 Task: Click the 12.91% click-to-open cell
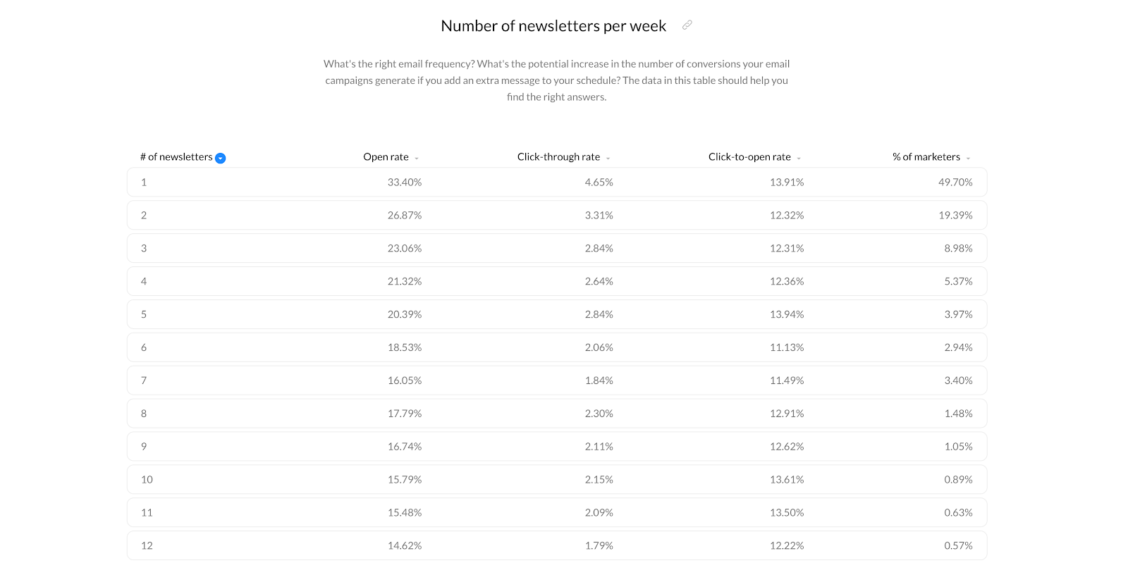coord(787,414)
